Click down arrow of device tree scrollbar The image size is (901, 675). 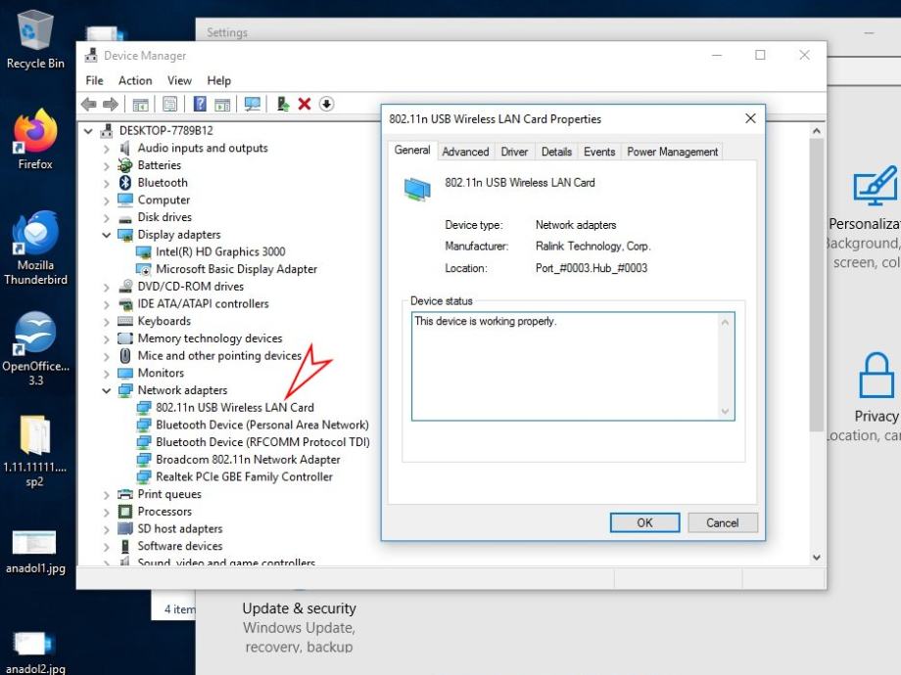(817, 557)
